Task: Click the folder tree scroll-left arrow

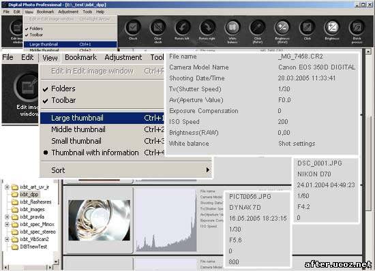Action: (6, 268)
